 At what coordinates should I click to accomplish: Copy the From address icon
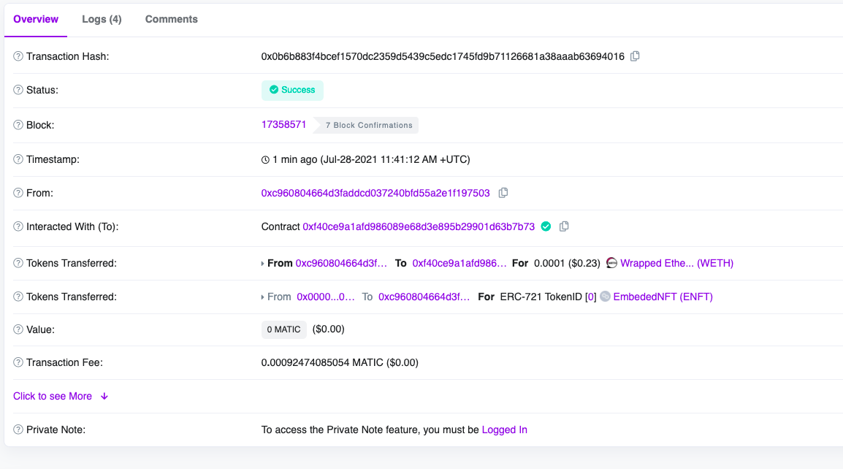point(503,193)
